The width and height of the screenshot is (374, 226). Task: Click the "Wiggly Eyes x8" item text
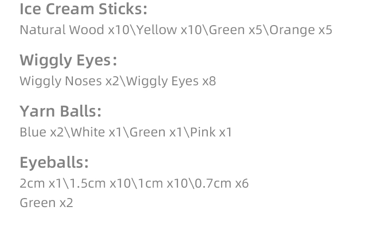171,81
